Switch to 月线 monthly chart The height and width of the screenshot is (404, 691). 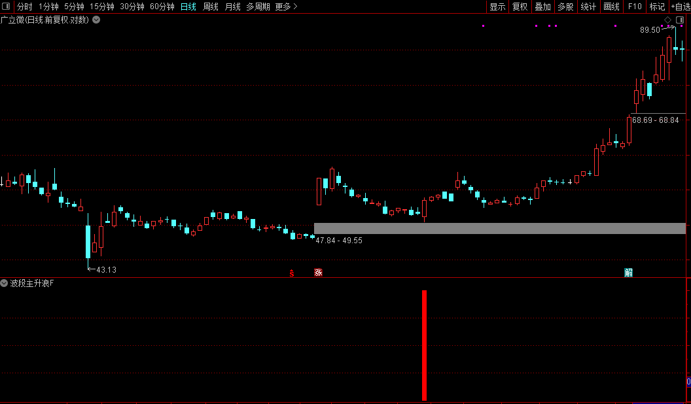click(233, 7)
